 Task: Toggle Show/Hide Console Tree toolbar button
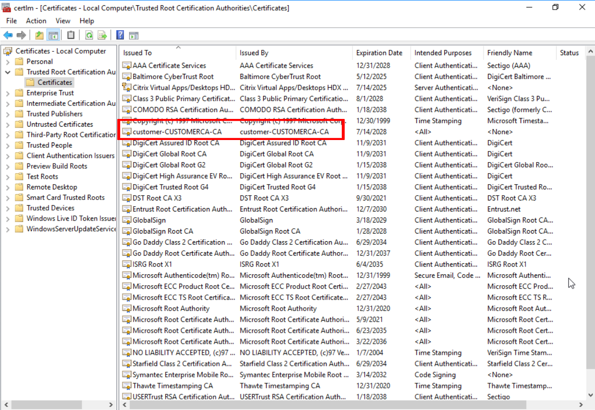coord(53,35)
